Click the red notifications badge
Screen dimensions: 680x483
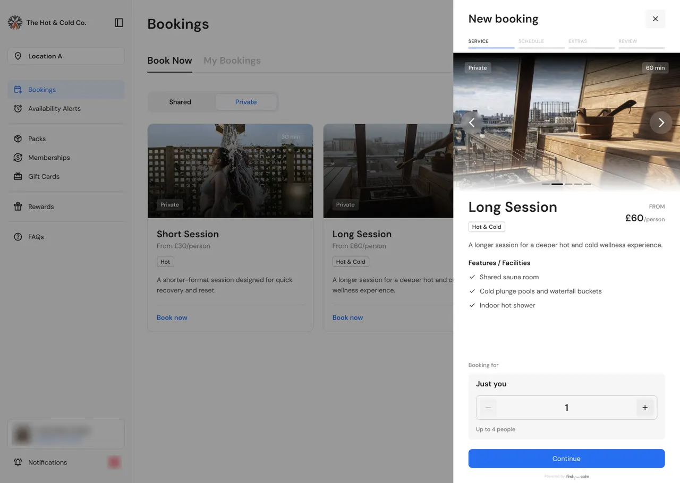pos(114,462)
